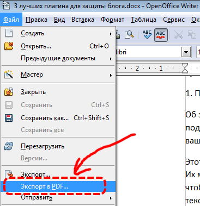Open the Формат menu
This screenshot has height=206, width=200.
(x=112, y=20)
